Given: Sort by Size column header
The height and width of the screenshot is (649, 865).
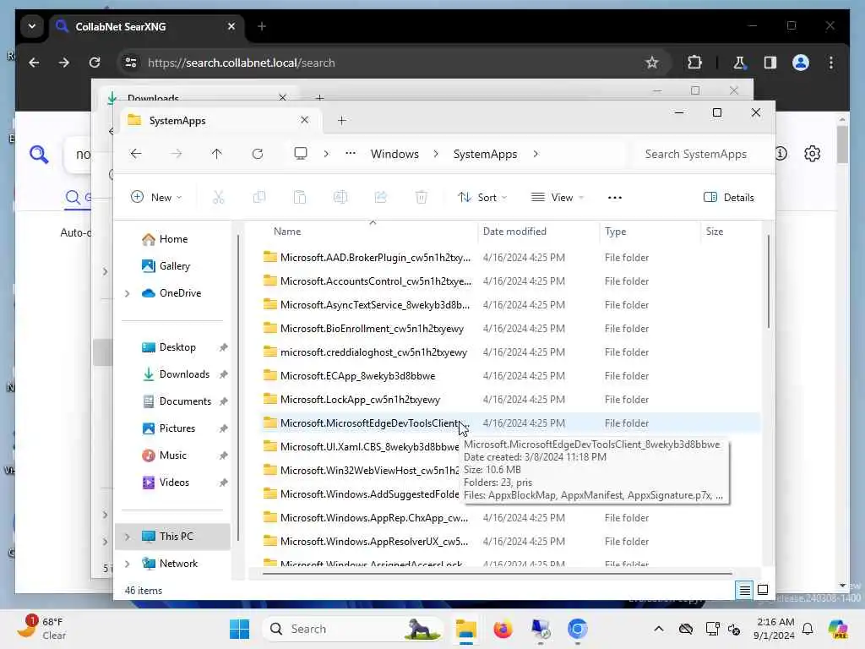Looking at the screenshot, I should point(715,232).
